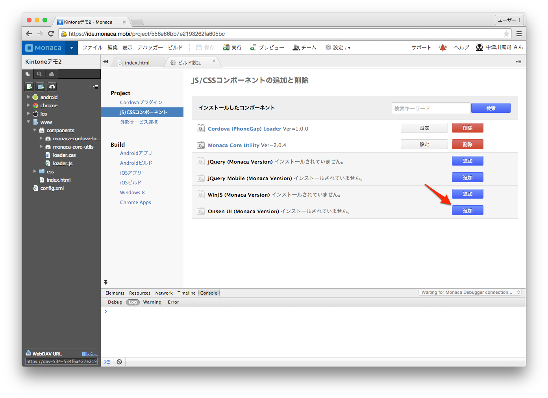Reload the page in the browser
548x398 pixels.
tap(51, 34)
